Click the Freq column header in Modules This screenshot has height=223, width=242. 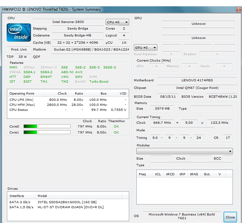(x=145, y=174)
